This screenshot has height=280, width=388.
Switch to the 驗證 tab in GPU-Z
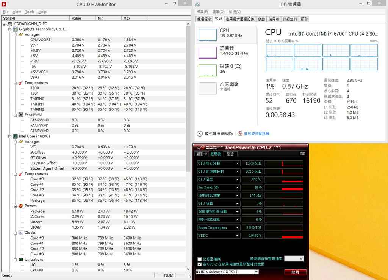coord(230,154)
